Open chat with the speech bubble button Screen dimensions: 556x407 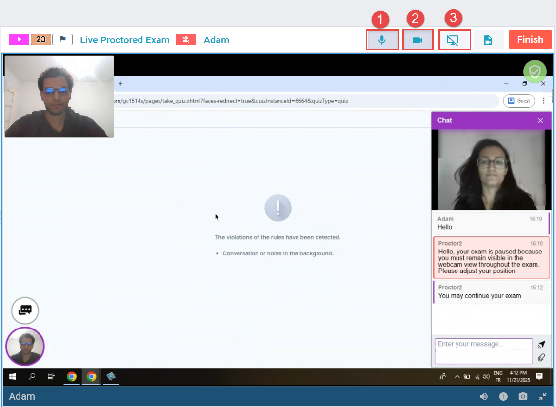click(25, 310)
